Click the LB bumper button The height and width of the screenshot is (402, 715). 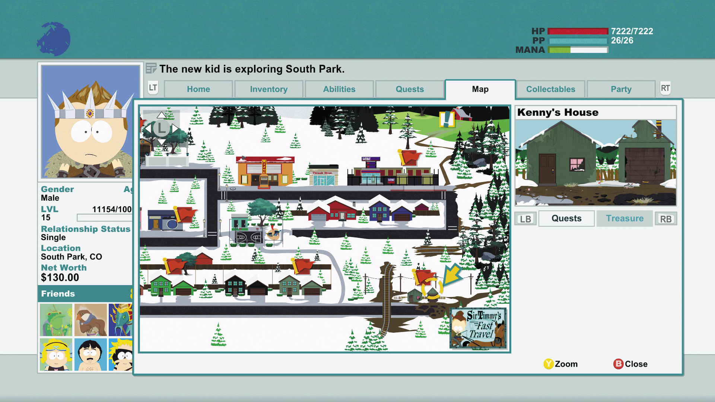tap(525, 219)
